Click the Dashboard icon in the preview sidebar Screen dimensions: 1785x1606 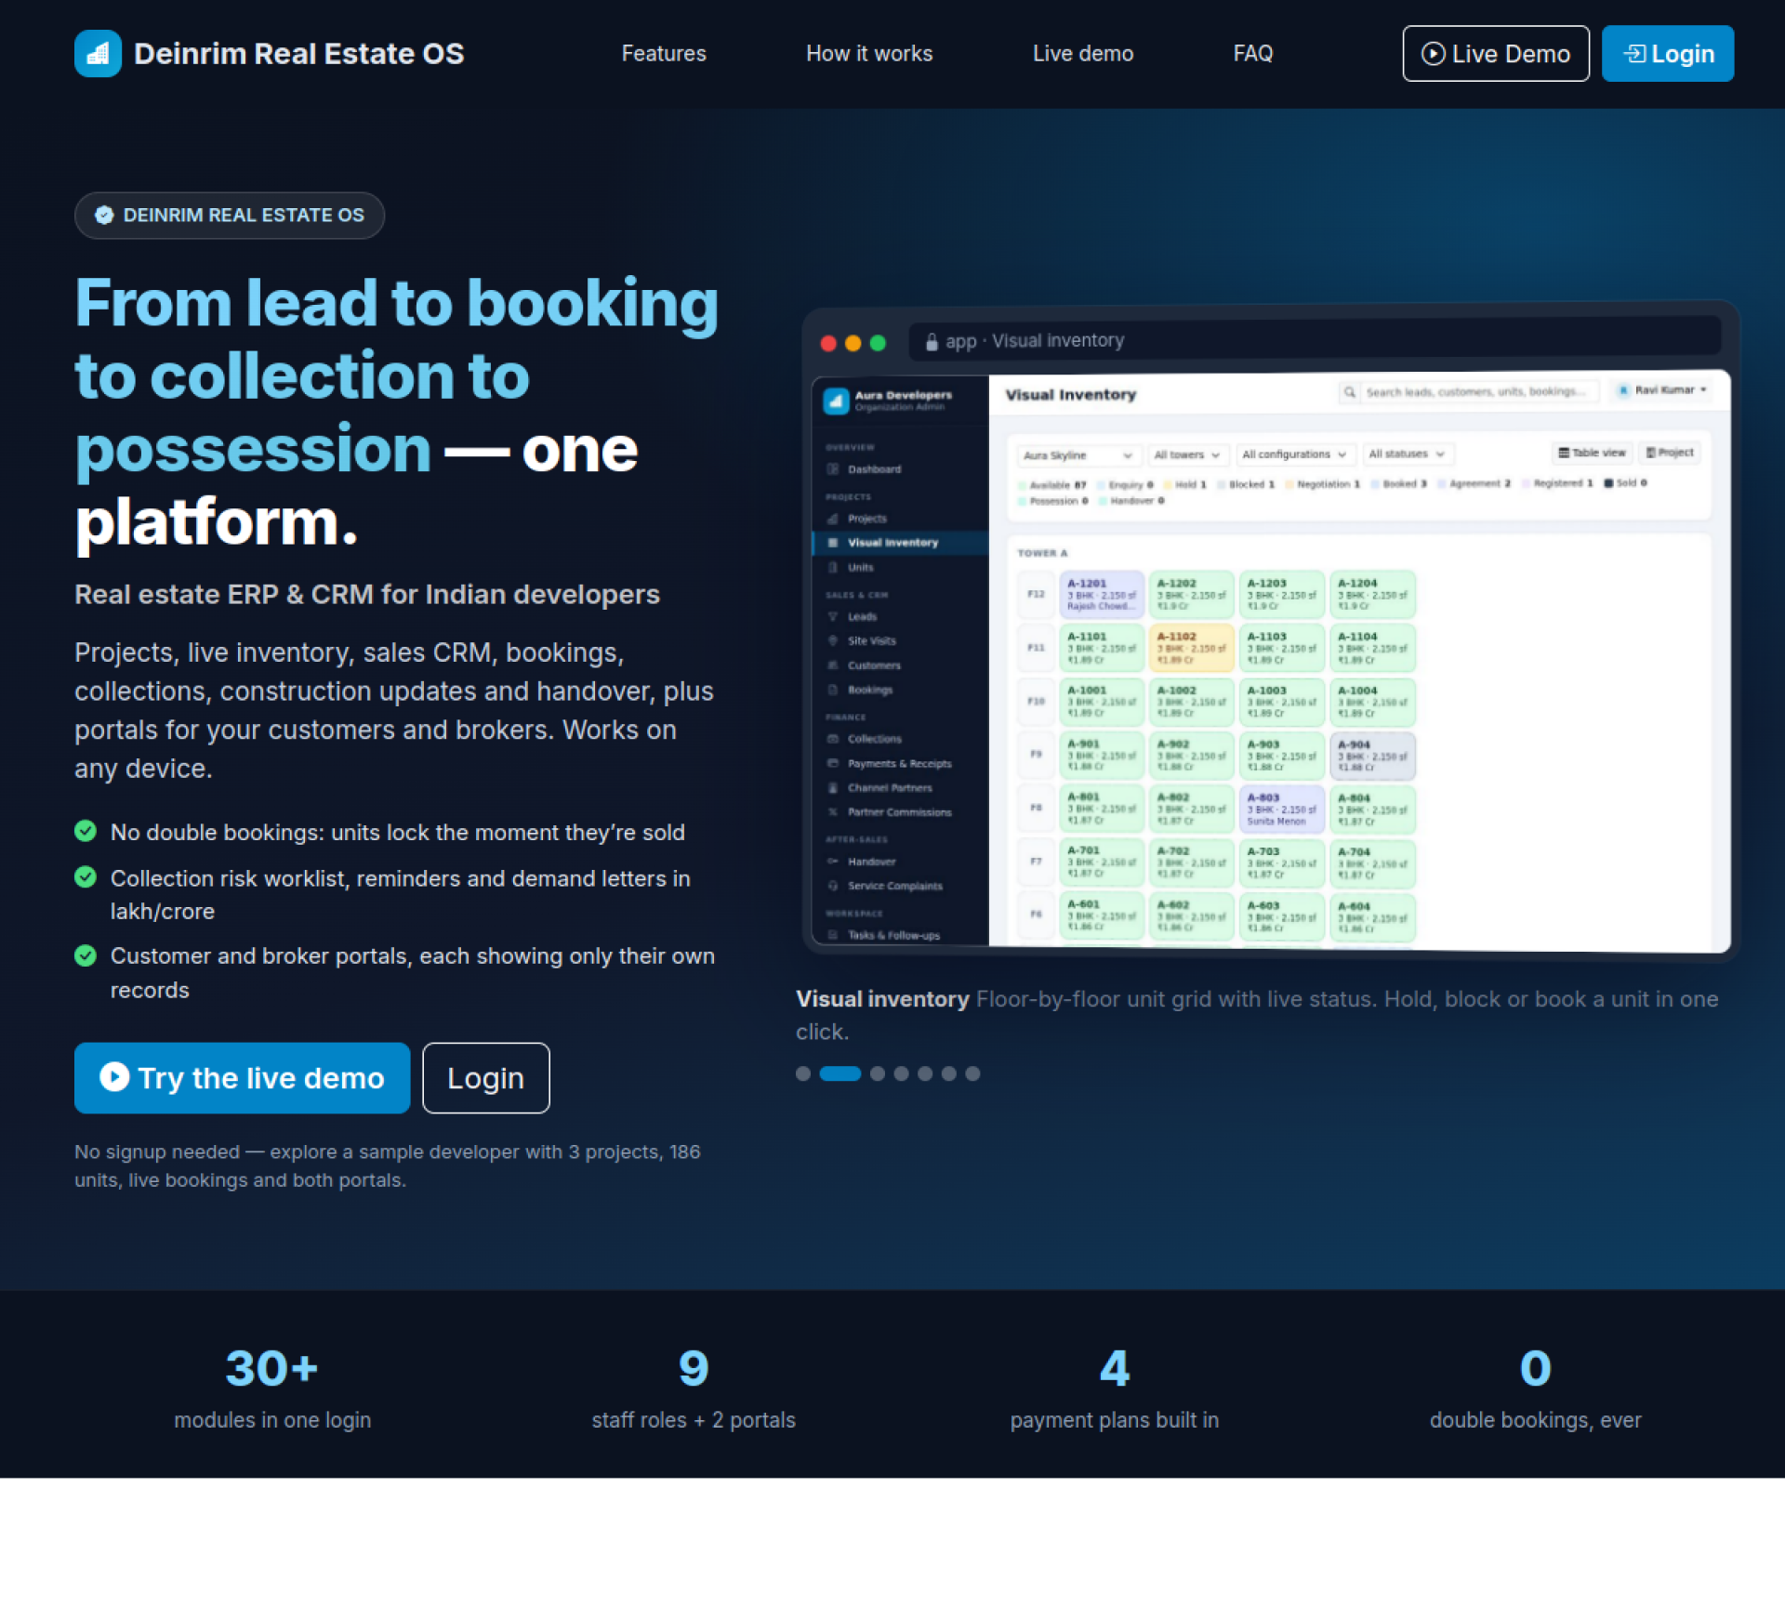pyautogui.click(x=833, y=469)
